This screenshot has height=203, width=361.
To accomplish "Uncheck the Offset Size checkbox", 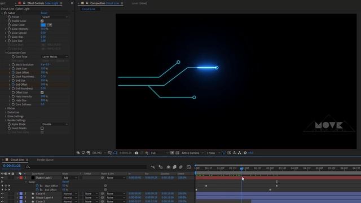I will [x=42, y=92].
